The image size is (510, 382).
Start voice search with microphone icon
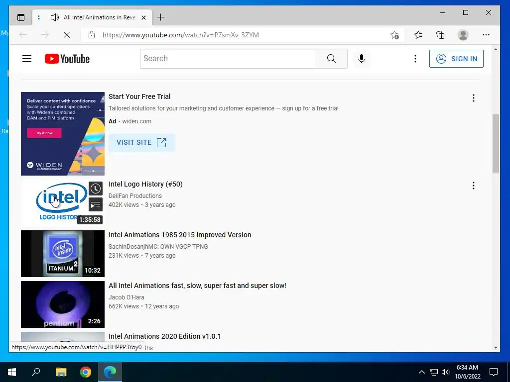pyautogui.click(x=362, y=59)
